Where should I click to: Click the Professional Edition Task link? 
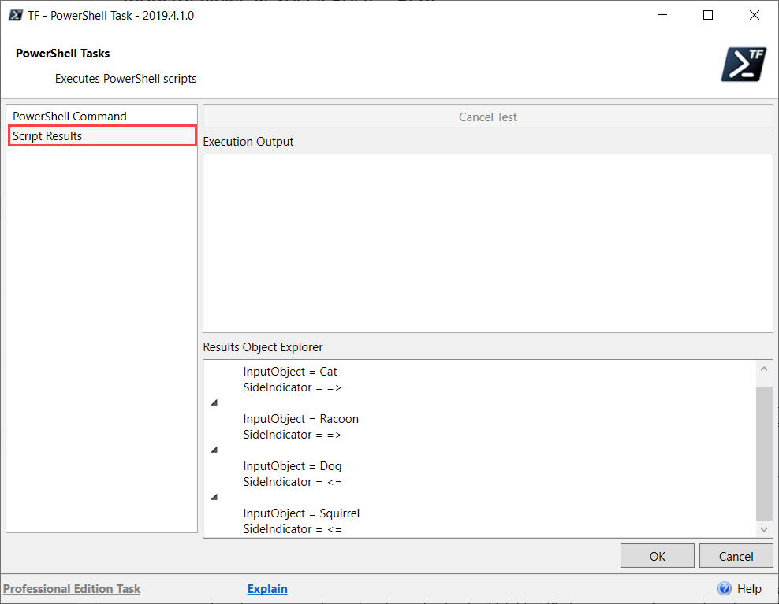(x=72, y=588)
